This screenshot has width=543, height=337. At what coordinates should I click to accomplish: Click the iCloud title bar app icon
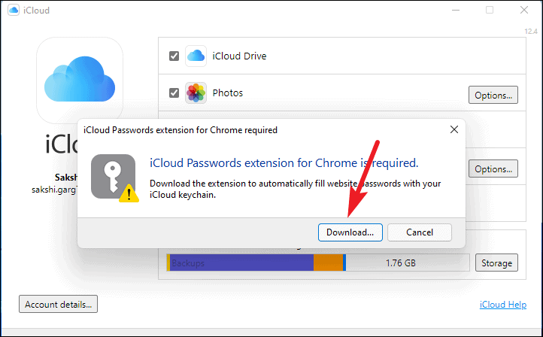14,10
